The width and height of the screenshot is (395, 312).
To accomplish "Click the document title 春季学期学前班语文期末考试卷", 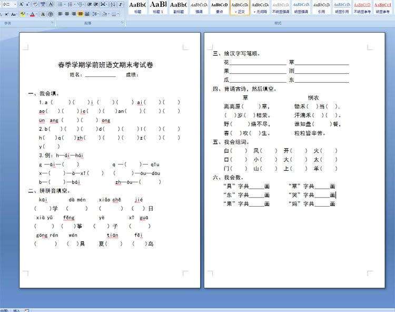I will pyautogui.click(x=105, y=65).
